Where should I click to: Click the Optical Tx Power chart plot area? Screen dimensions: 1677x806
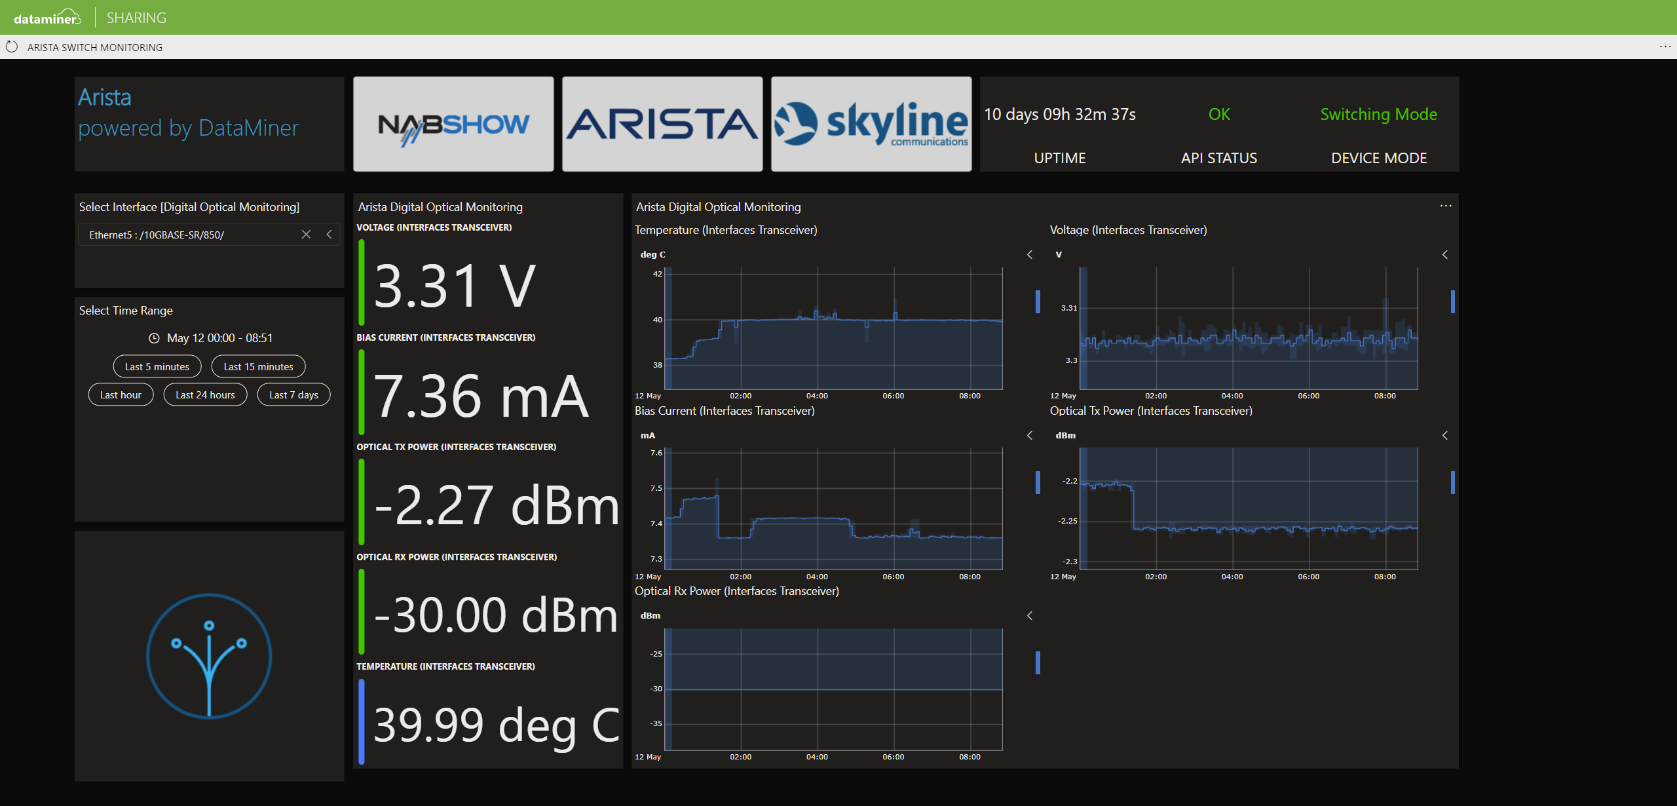click(x=1249, y=509)
